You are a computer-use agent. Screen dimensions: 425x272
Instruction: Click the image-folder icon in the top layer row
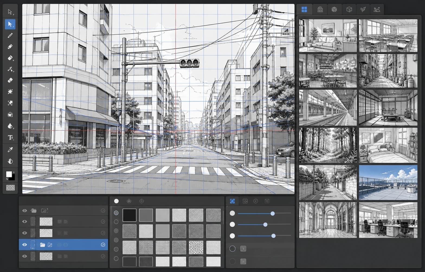44,210
